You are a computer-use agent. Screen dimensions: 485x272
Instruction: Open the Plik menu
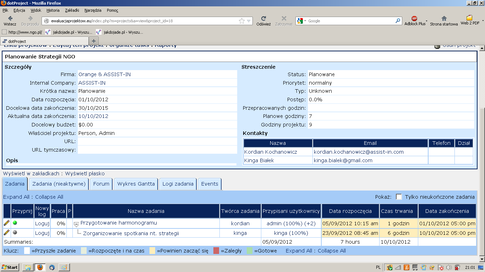point(5,10)
